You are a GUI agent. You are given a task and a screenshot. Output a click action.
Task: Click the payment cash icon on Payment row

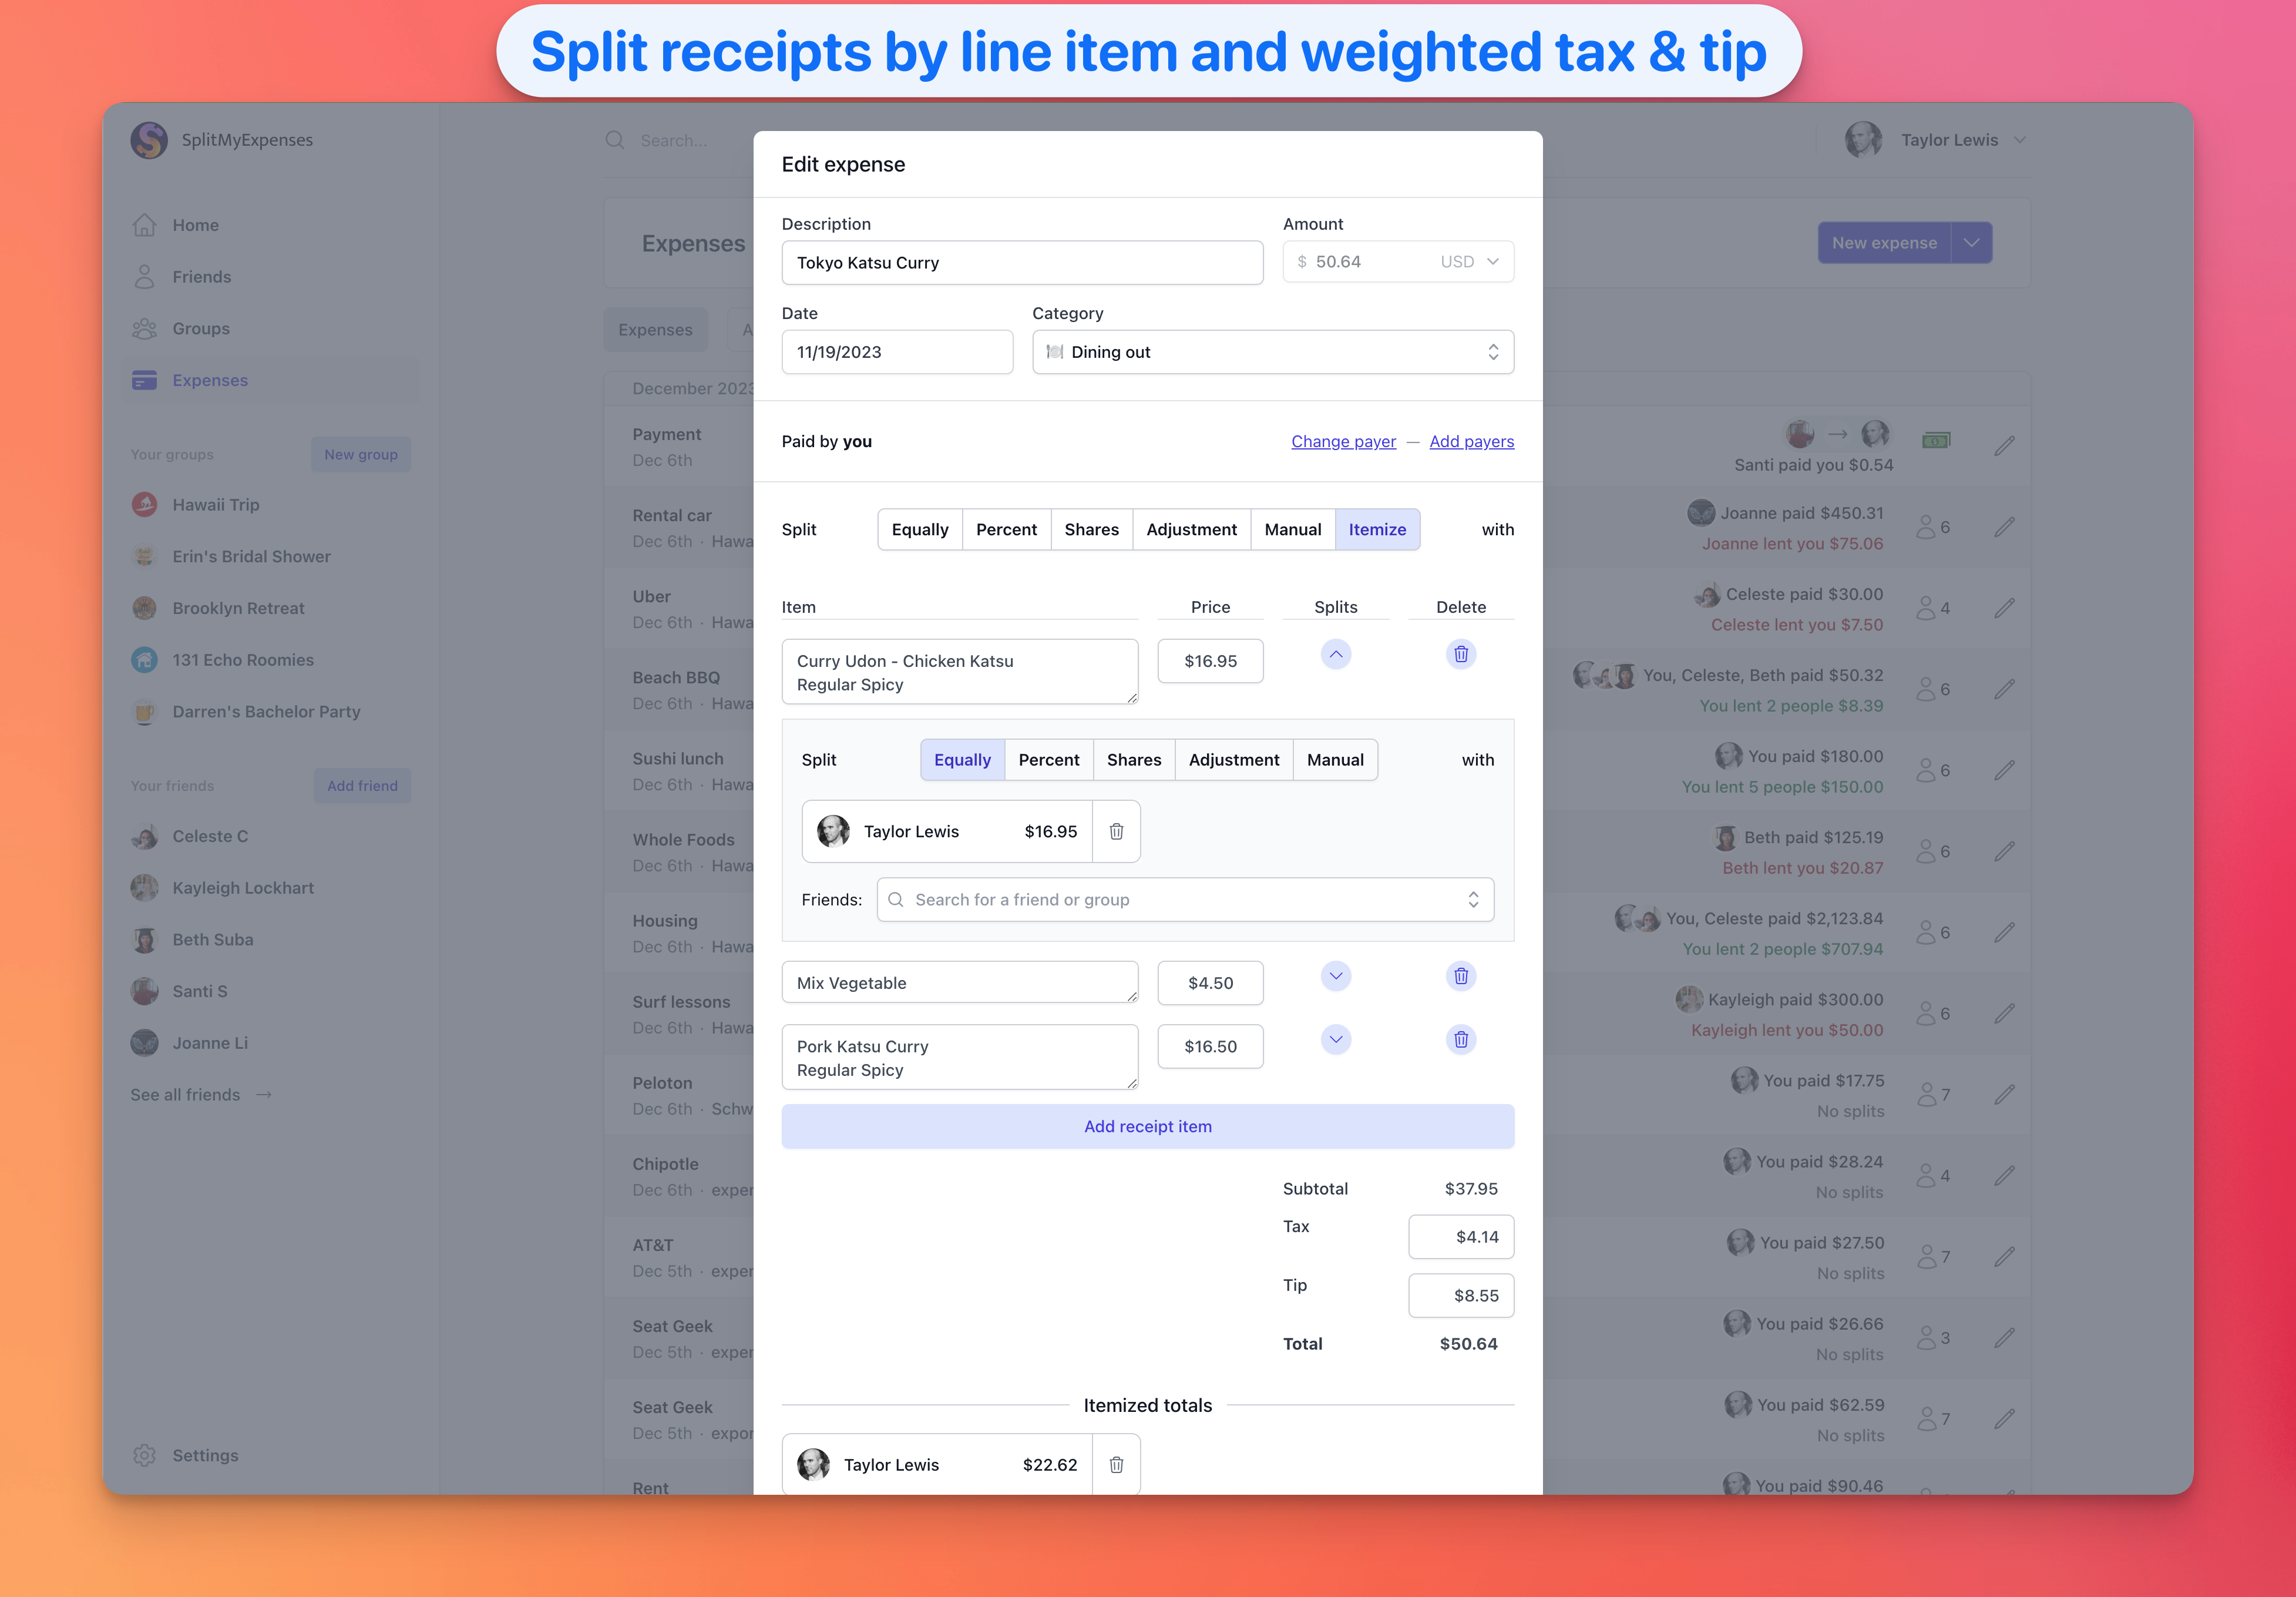click(1936, 440)
